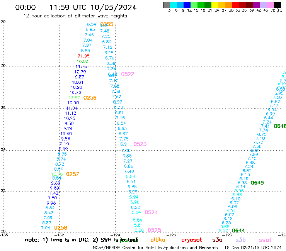Select the 13.70 wave height reading
The width and height of the screenshot is (286, 251).
tap(57, 174)
